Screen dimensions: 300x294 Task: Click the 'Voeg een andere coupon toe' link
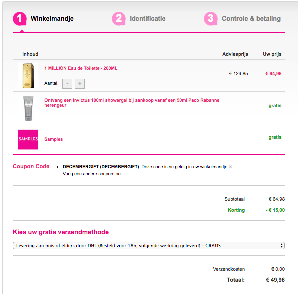click(x=92, y=174)
